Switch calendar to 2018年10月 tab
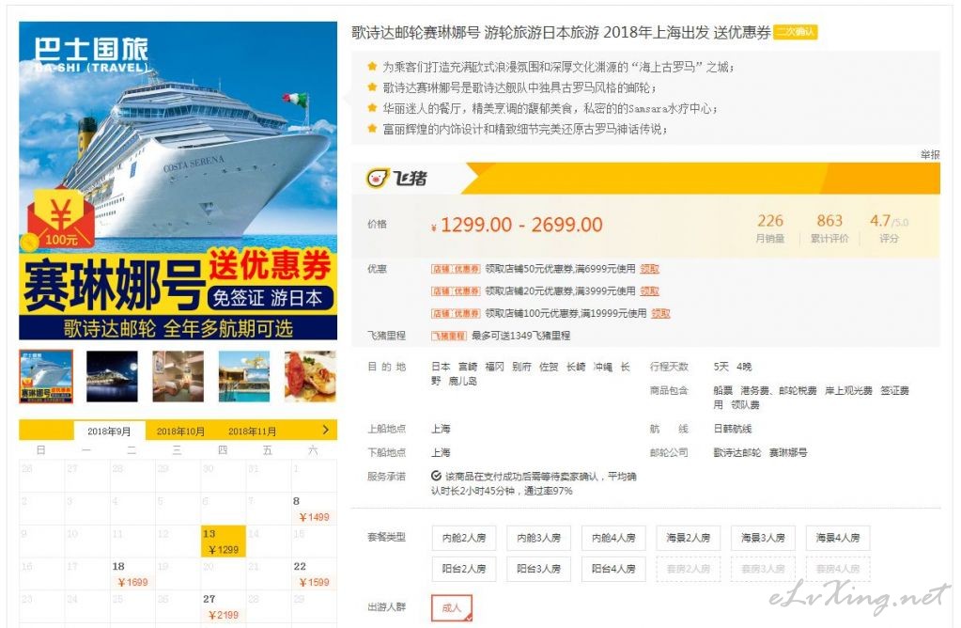The width and height of the screenshot is (961, 628). 180,432
